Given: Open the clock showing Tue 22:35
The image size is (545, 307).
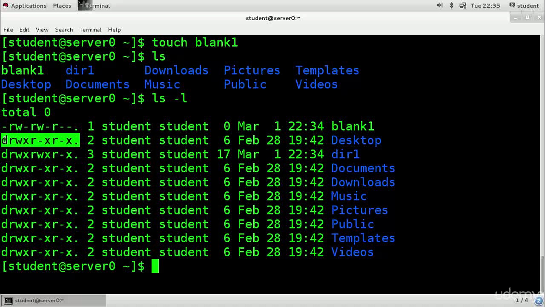Looking at the screenshot, I should [x=485, y=6].
